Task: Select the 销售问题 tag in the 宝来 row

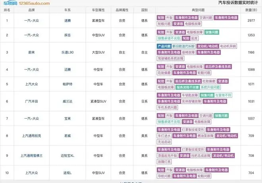Action: [221, 116]
